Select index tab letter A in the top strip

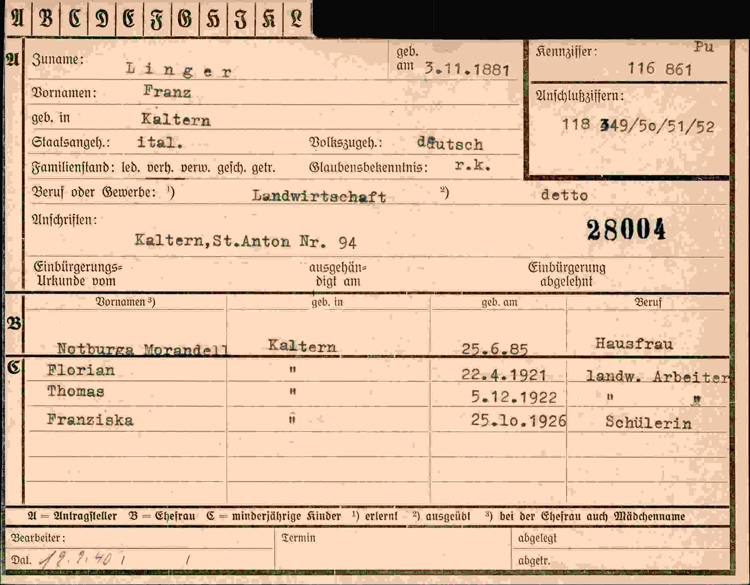pyautogui.click(x=18, y=18)
